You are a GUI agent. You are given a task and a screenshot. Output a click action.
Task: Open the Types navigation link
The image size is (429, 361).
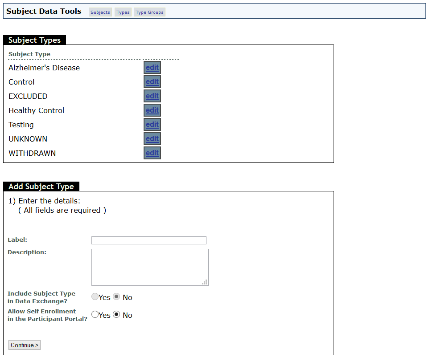point(123,12)
